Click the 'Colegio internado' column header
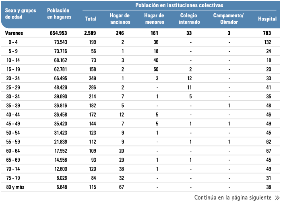The width and height of the screenshot is (281, 204). [x=189, y=19]
